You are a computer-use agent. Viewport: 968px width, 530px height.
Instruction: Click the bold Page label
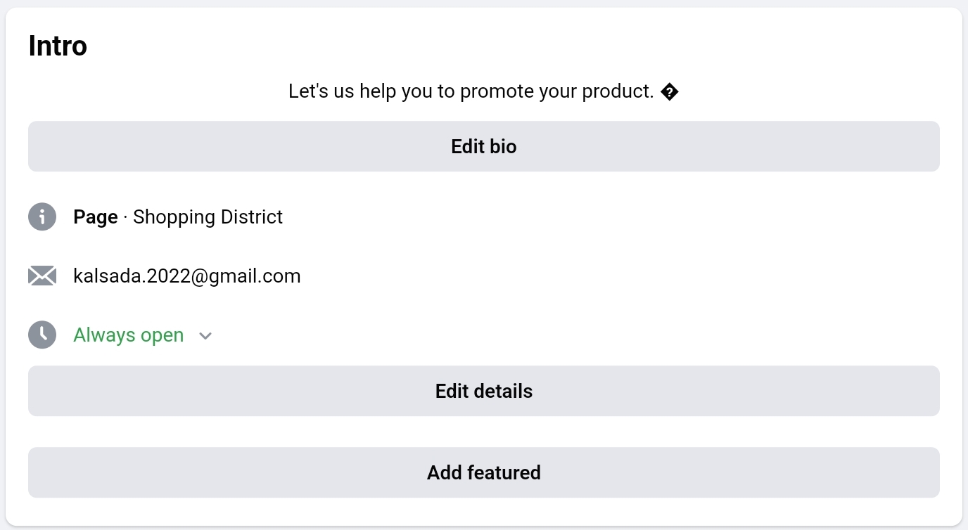[96, 216]
